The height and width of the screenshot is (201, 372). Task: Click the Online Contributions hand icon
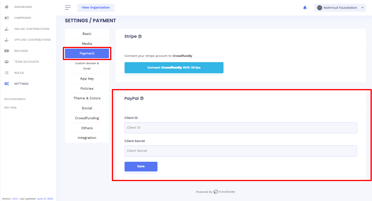pos(6,29)
